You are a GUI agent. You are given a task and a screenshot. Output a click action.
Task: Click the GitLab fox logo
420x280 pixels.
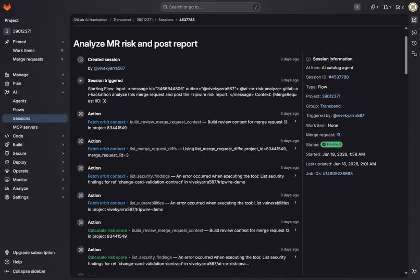tap(7, 7)
